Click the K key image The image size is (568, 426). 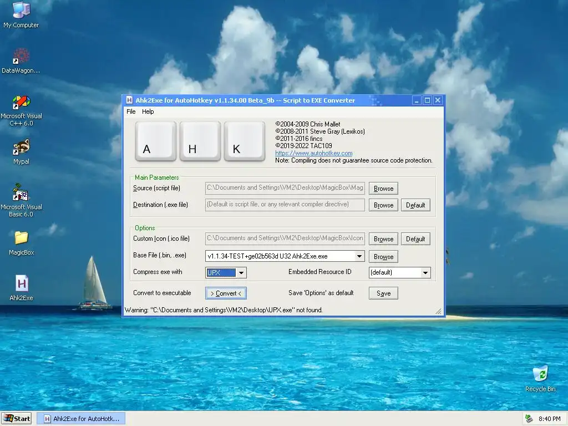tap(244, 141)
